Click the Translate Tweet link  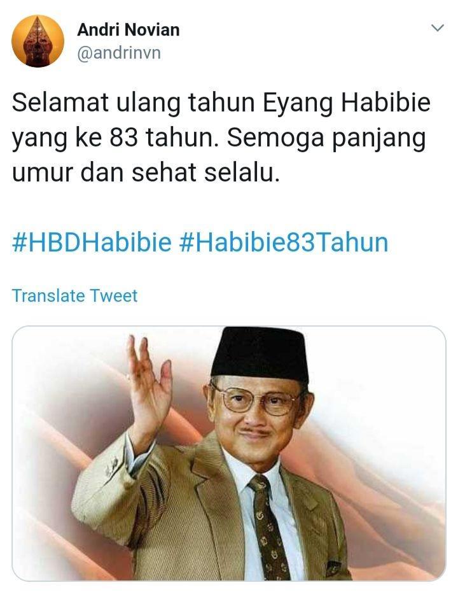(75, 295)
